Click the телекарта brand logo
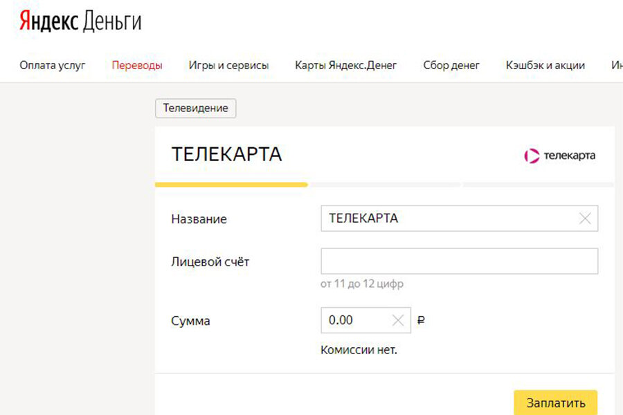This screenshot has width=623, height=415. 559,156
